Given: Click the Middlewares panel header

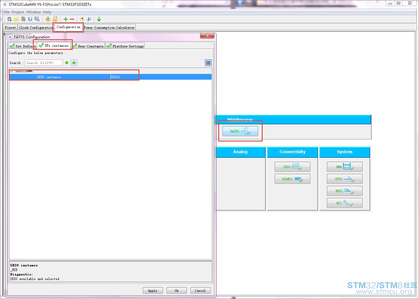Looking at the screenshot, I should 293,119.
